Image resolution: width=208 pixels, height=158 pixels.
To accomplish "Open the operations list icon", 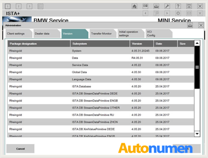I will (x=40, y=6).
